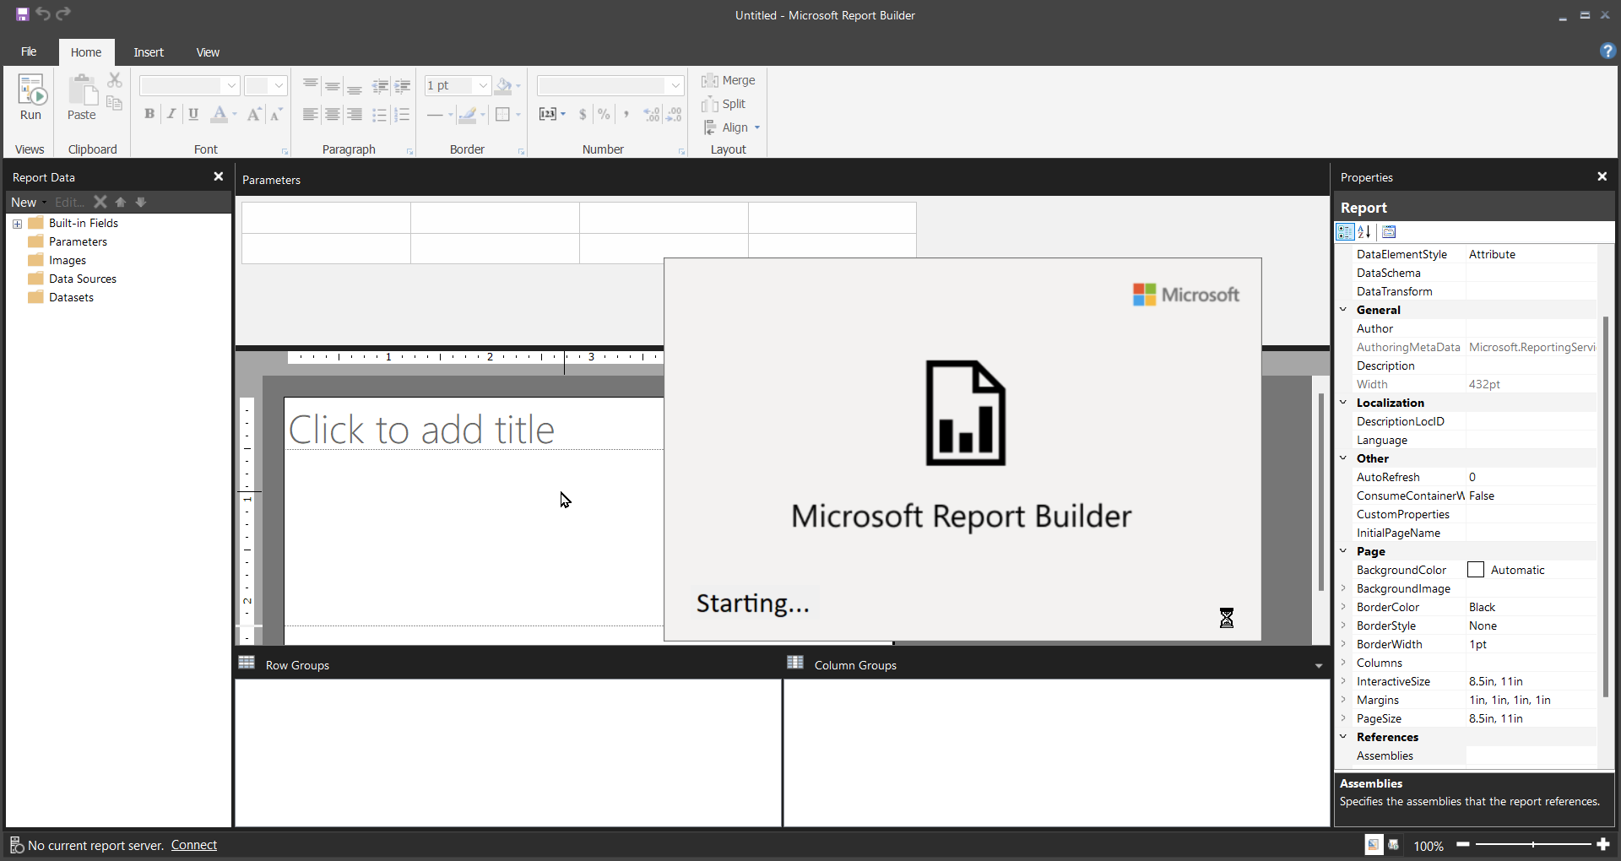
Task: Apply percent number format
Action: click(x=604, y=114)
